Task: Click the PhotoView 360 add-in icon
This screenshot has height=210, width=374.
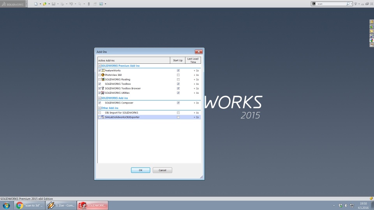Action: click(x=103, y=75)
